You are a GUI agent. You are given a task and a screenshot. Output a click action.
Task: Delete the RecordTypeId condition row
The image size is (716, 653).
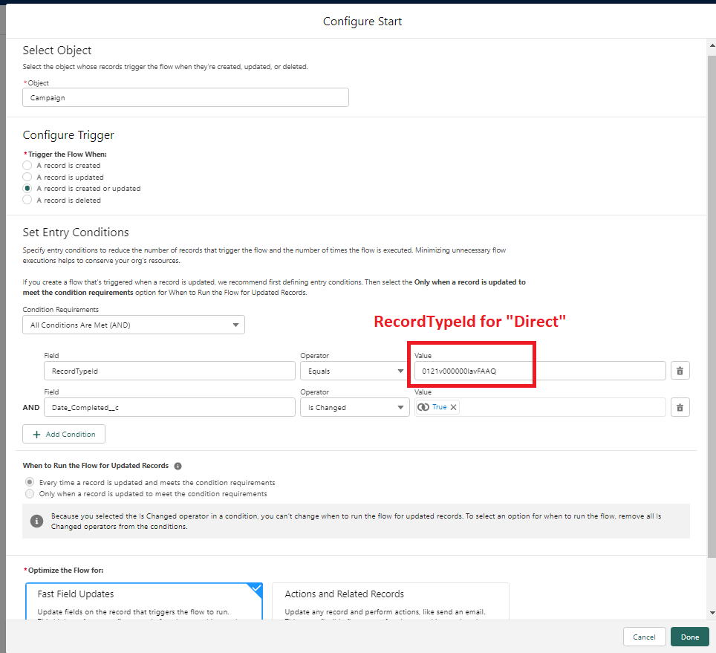point(680,371)
